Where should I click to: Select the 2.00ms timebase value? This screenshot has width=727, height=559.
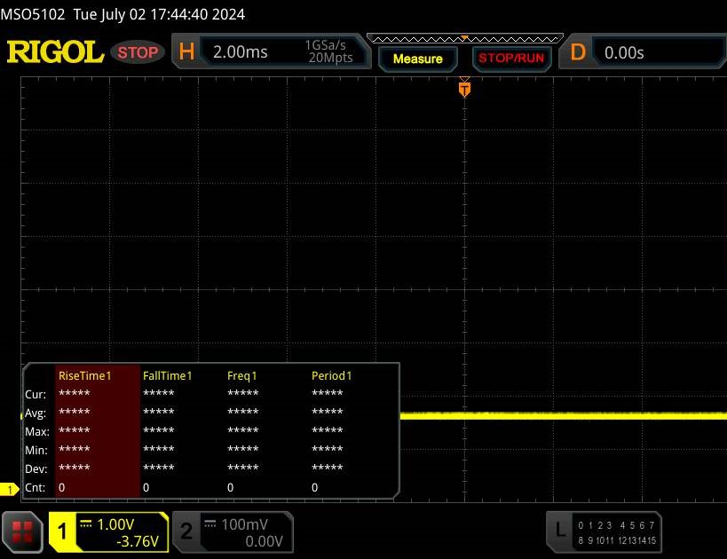tap(241, 52)
